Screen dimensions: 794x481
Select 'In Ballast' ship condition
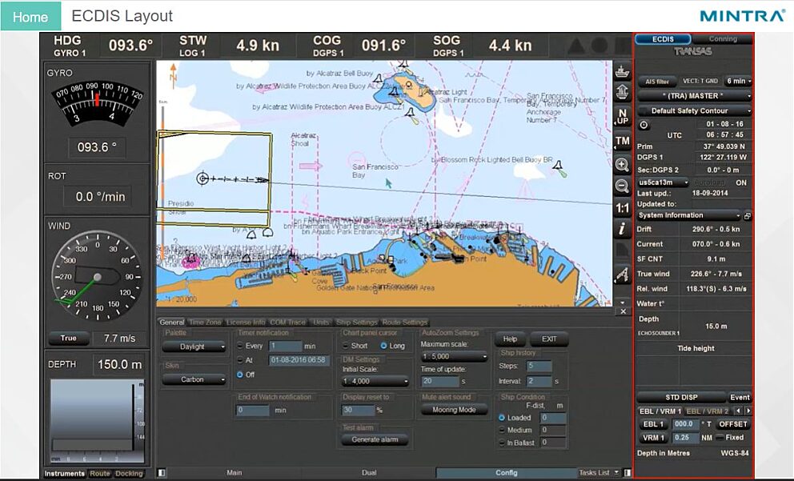point(502,443)
